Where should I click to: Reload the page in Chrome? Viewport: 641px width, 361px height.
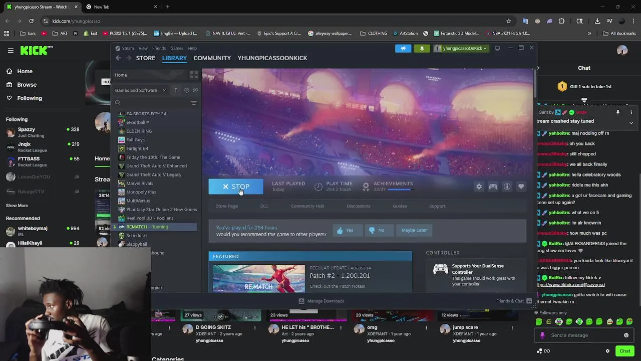pyautogui.click(x=31, y=21)
